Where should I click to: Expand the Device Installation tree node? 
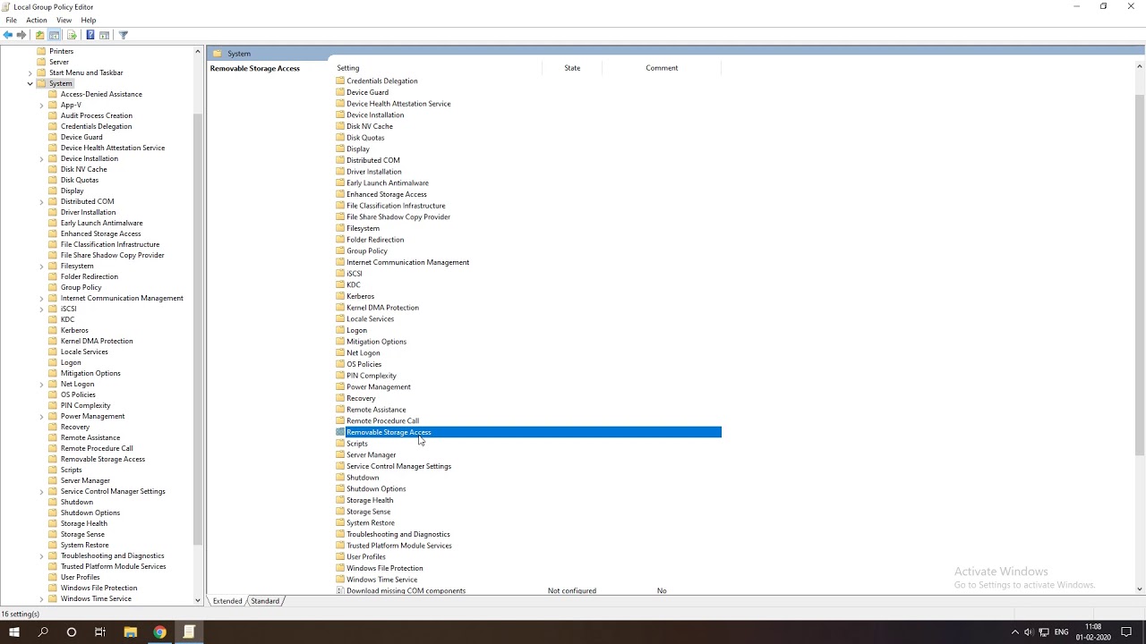point(41,158)
